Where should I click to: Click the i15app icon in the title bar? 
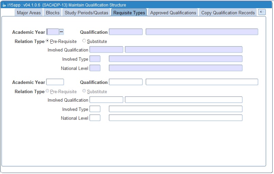click(x=4, y=5)
